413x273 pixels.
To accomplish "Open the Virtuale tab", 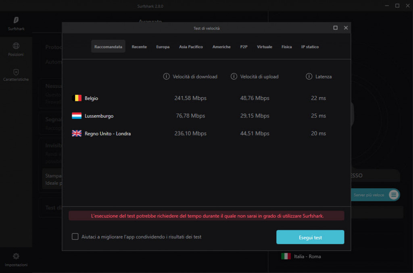I will coord(265,47).
